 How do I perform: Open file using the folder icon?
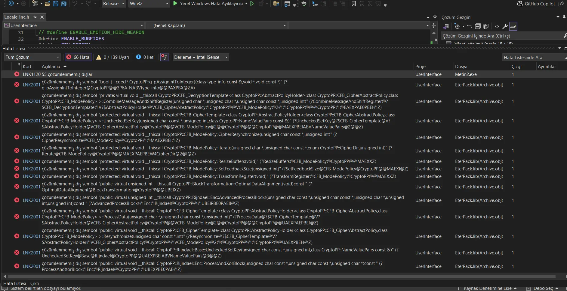47,4
